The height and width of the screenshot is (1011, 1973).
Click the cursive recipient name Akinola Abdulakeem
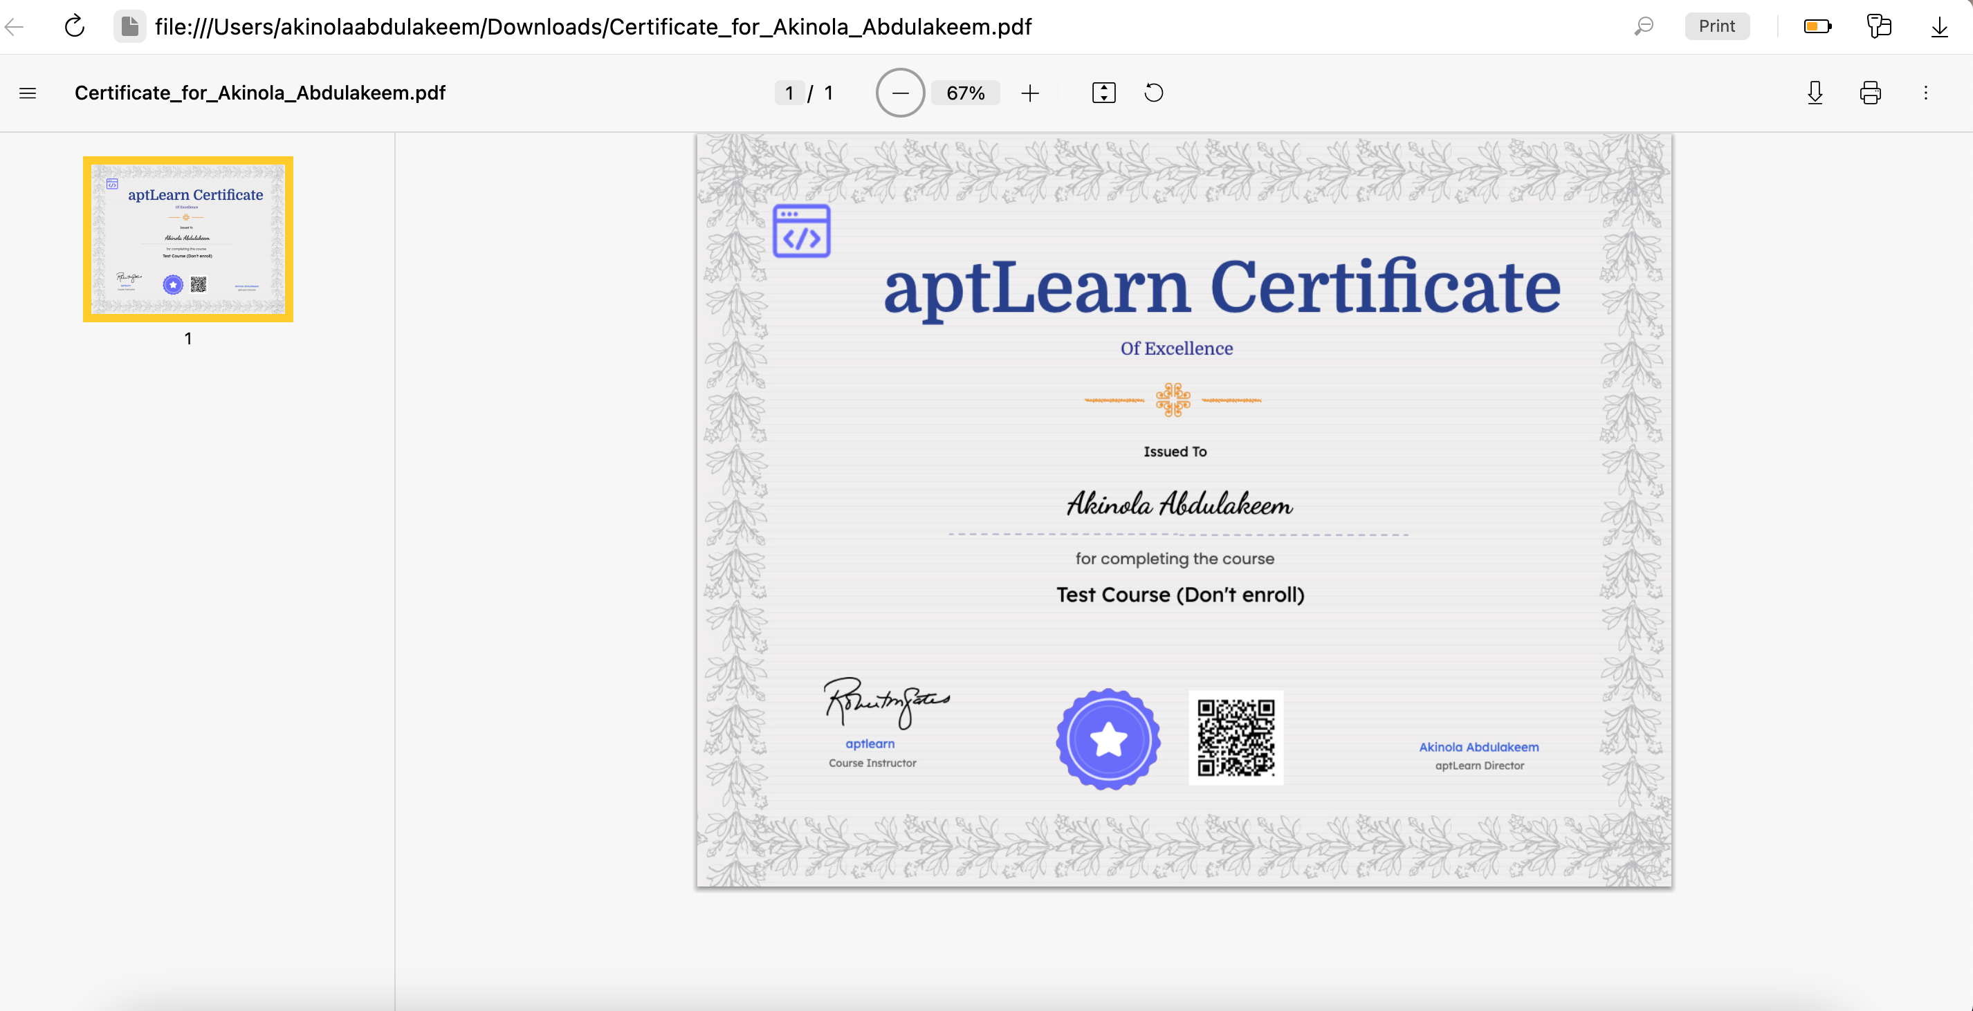tap(1180, 503)
